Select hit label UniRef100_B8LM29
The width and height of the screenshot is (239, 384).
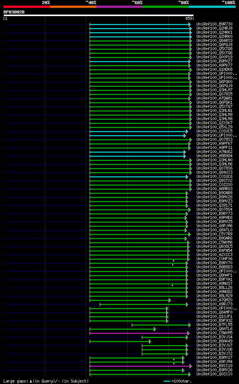pos(215,296)
